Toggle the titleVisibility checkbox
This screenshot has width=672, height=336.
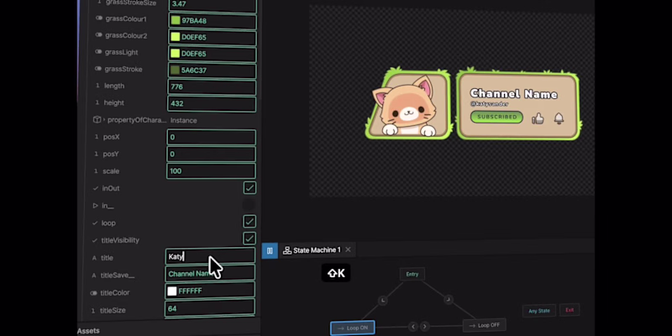tap(249, 239)
